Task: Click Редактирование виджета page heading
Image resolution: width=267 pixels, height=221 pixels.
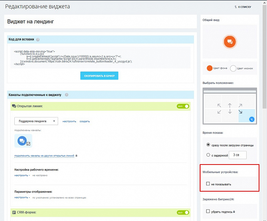Action: [x=37, y=6]
